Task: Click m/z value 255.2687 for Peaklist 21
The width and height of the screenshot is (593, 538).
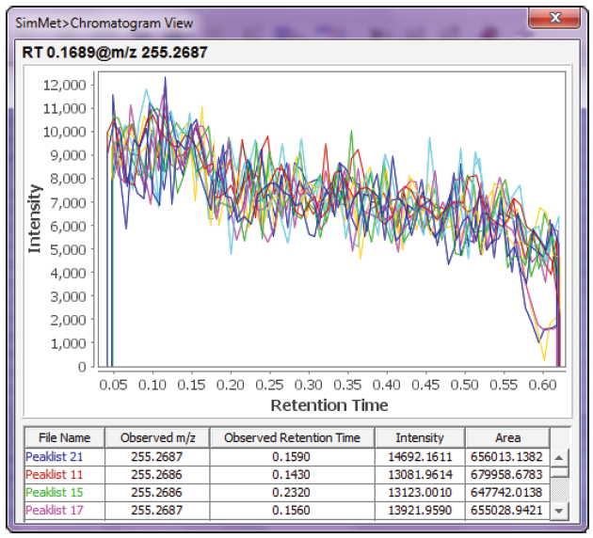Action: [157, 457]
